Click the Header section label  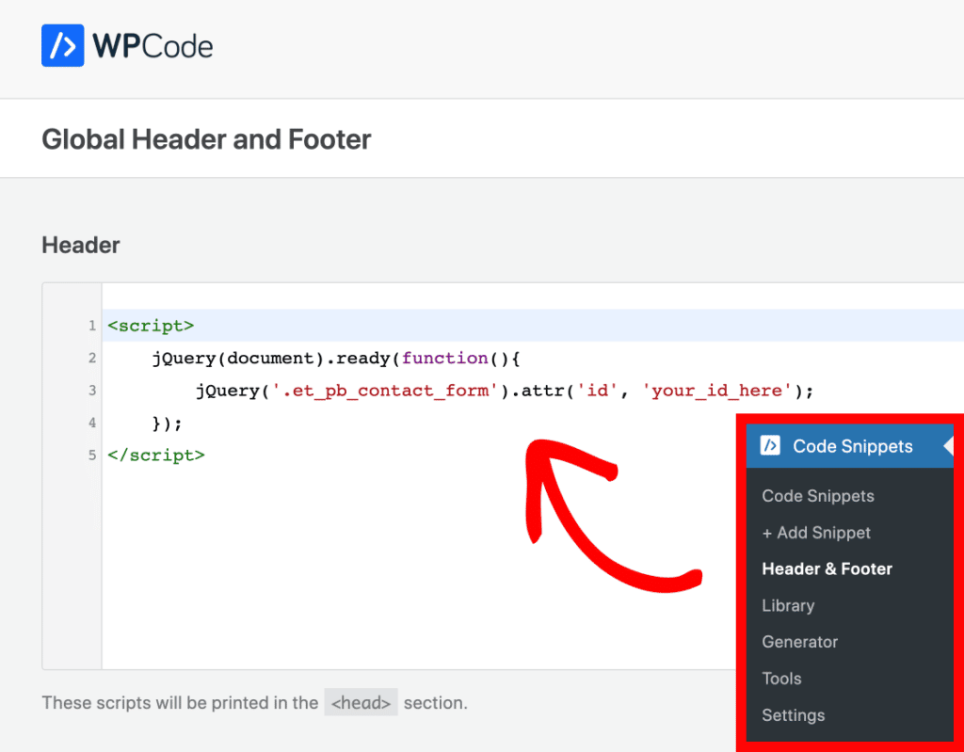pyautogui.click(x=81, y=246)
